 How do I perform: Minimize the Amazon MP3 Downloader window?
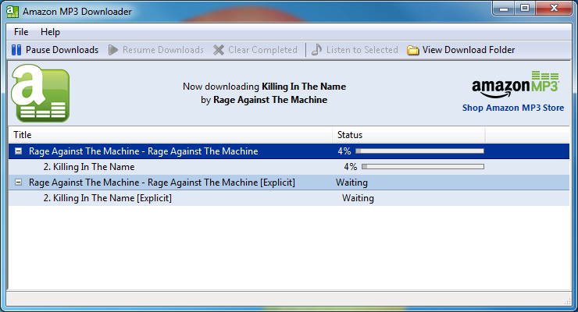[x=504, y=9]
